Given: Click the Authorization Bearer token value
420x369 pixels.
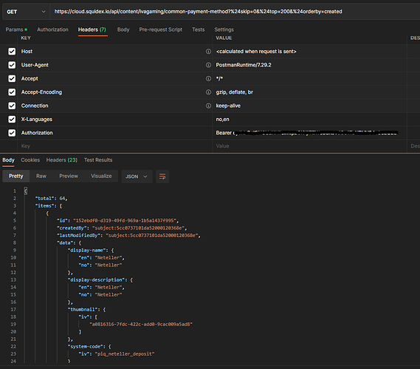Looking at the screenshot, I should (x=307, y=133).
